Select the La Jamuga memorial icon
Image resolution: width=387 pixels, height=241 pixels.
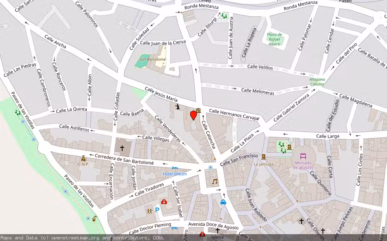coord(264,157)
